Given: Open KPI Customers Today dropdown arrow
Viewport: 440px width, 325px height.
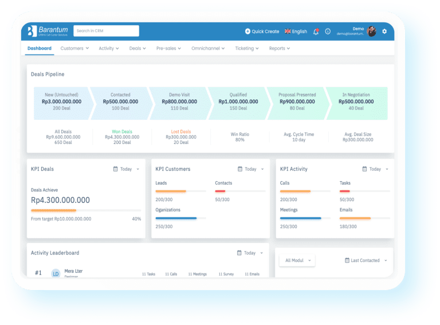Looking at the screenshot, I should point(262,169).
